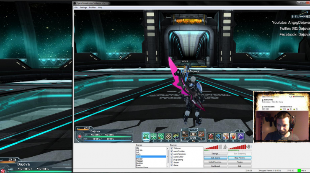Click the hotbar slot 0 purple icon
Viewport: 310px width, 173px height.
tap(241, 136)
